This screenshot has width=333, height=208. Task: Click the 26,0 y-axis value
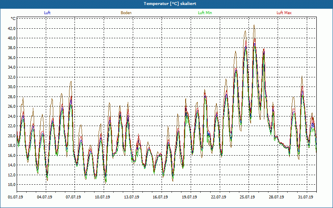point(12,106)
